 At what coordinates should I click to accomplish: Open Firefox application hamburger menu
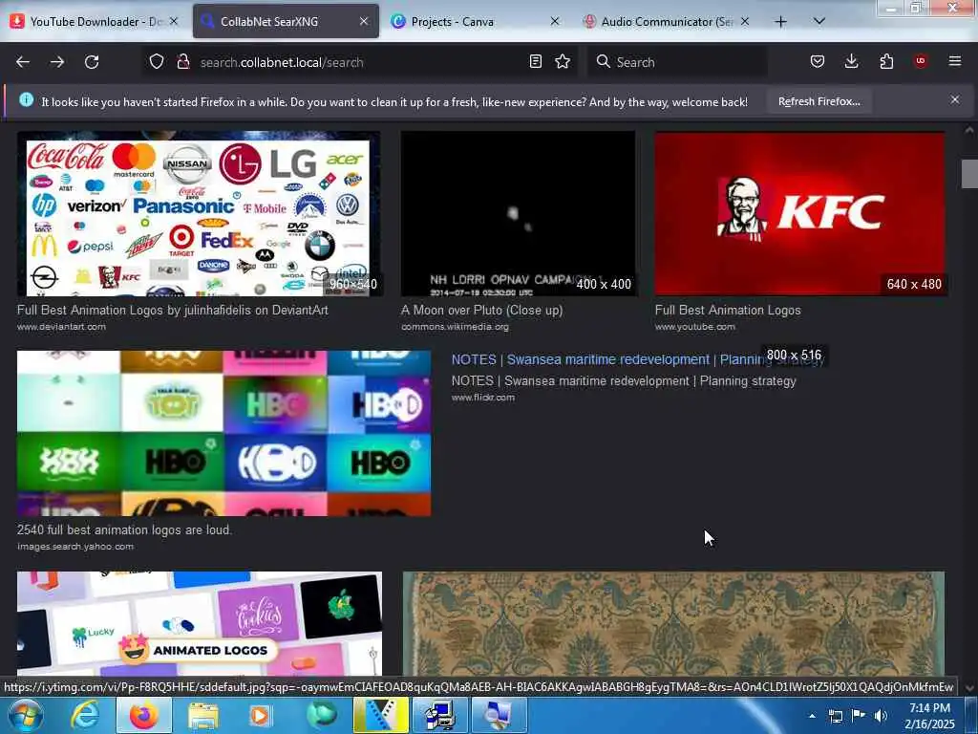point(955,61)
